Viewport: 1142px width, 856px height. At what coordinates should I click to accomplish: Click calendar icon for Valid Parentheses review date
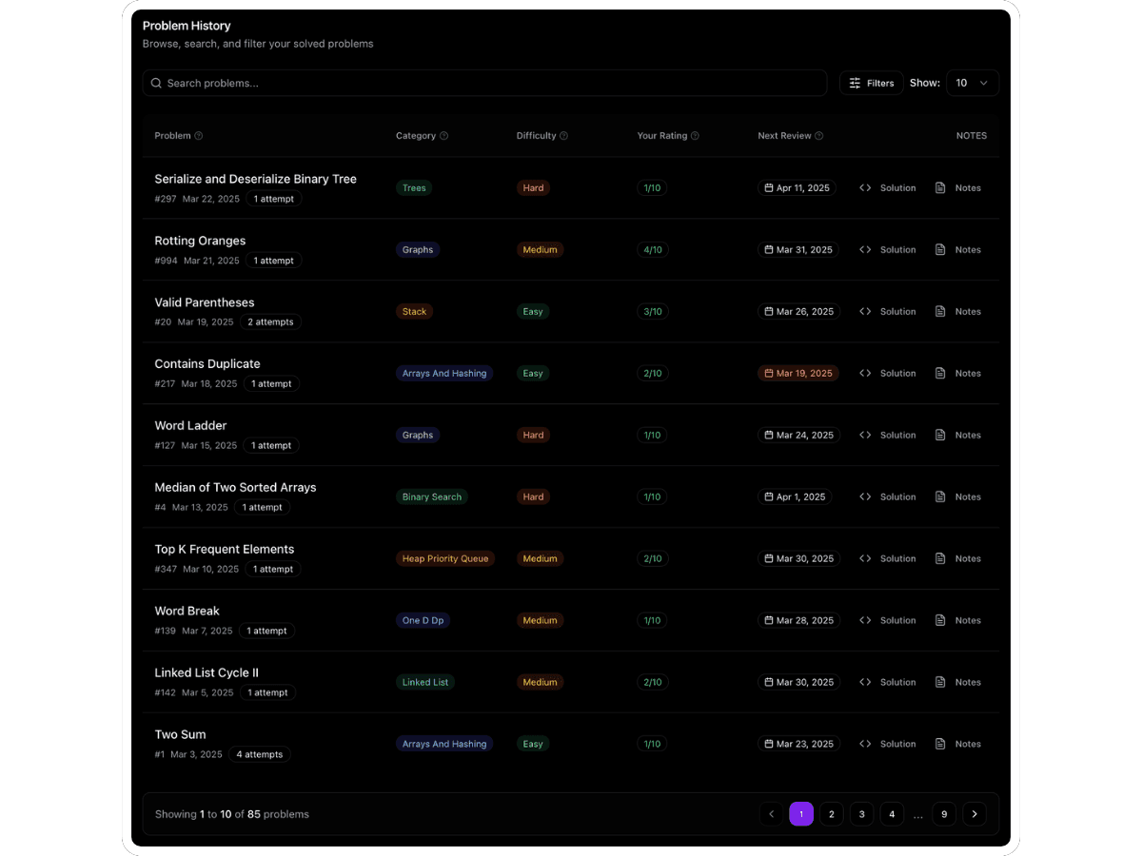coord(769,312)
